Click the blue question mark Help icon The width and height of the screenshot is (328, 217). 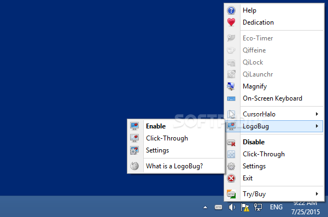click(231, 10)
